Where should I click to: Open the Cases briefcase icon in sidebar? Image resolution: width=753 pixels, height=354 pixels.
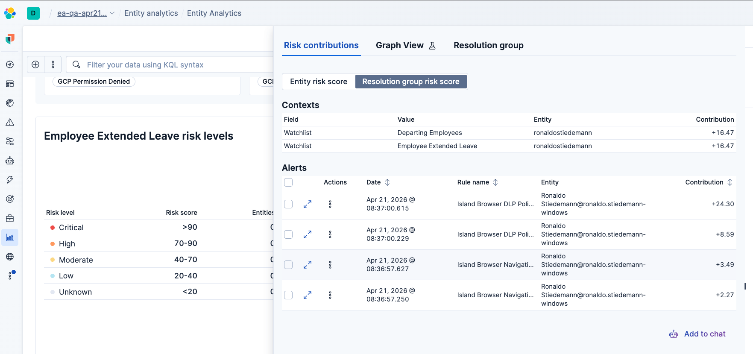[x=10, y=218]
